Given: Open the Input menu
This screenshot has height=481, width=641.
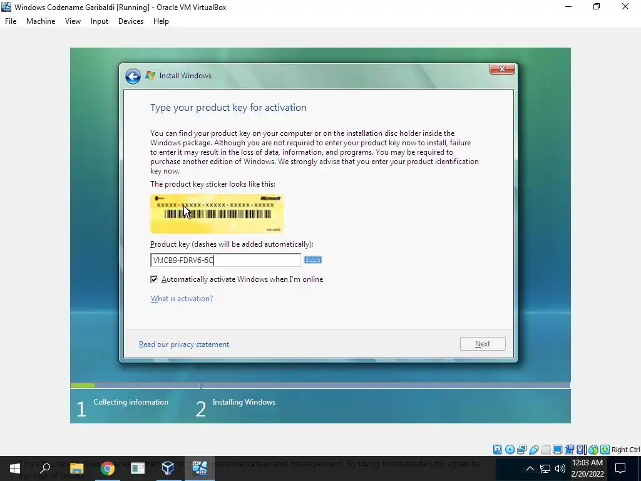Looking at the screenshot, I should 100,21.
